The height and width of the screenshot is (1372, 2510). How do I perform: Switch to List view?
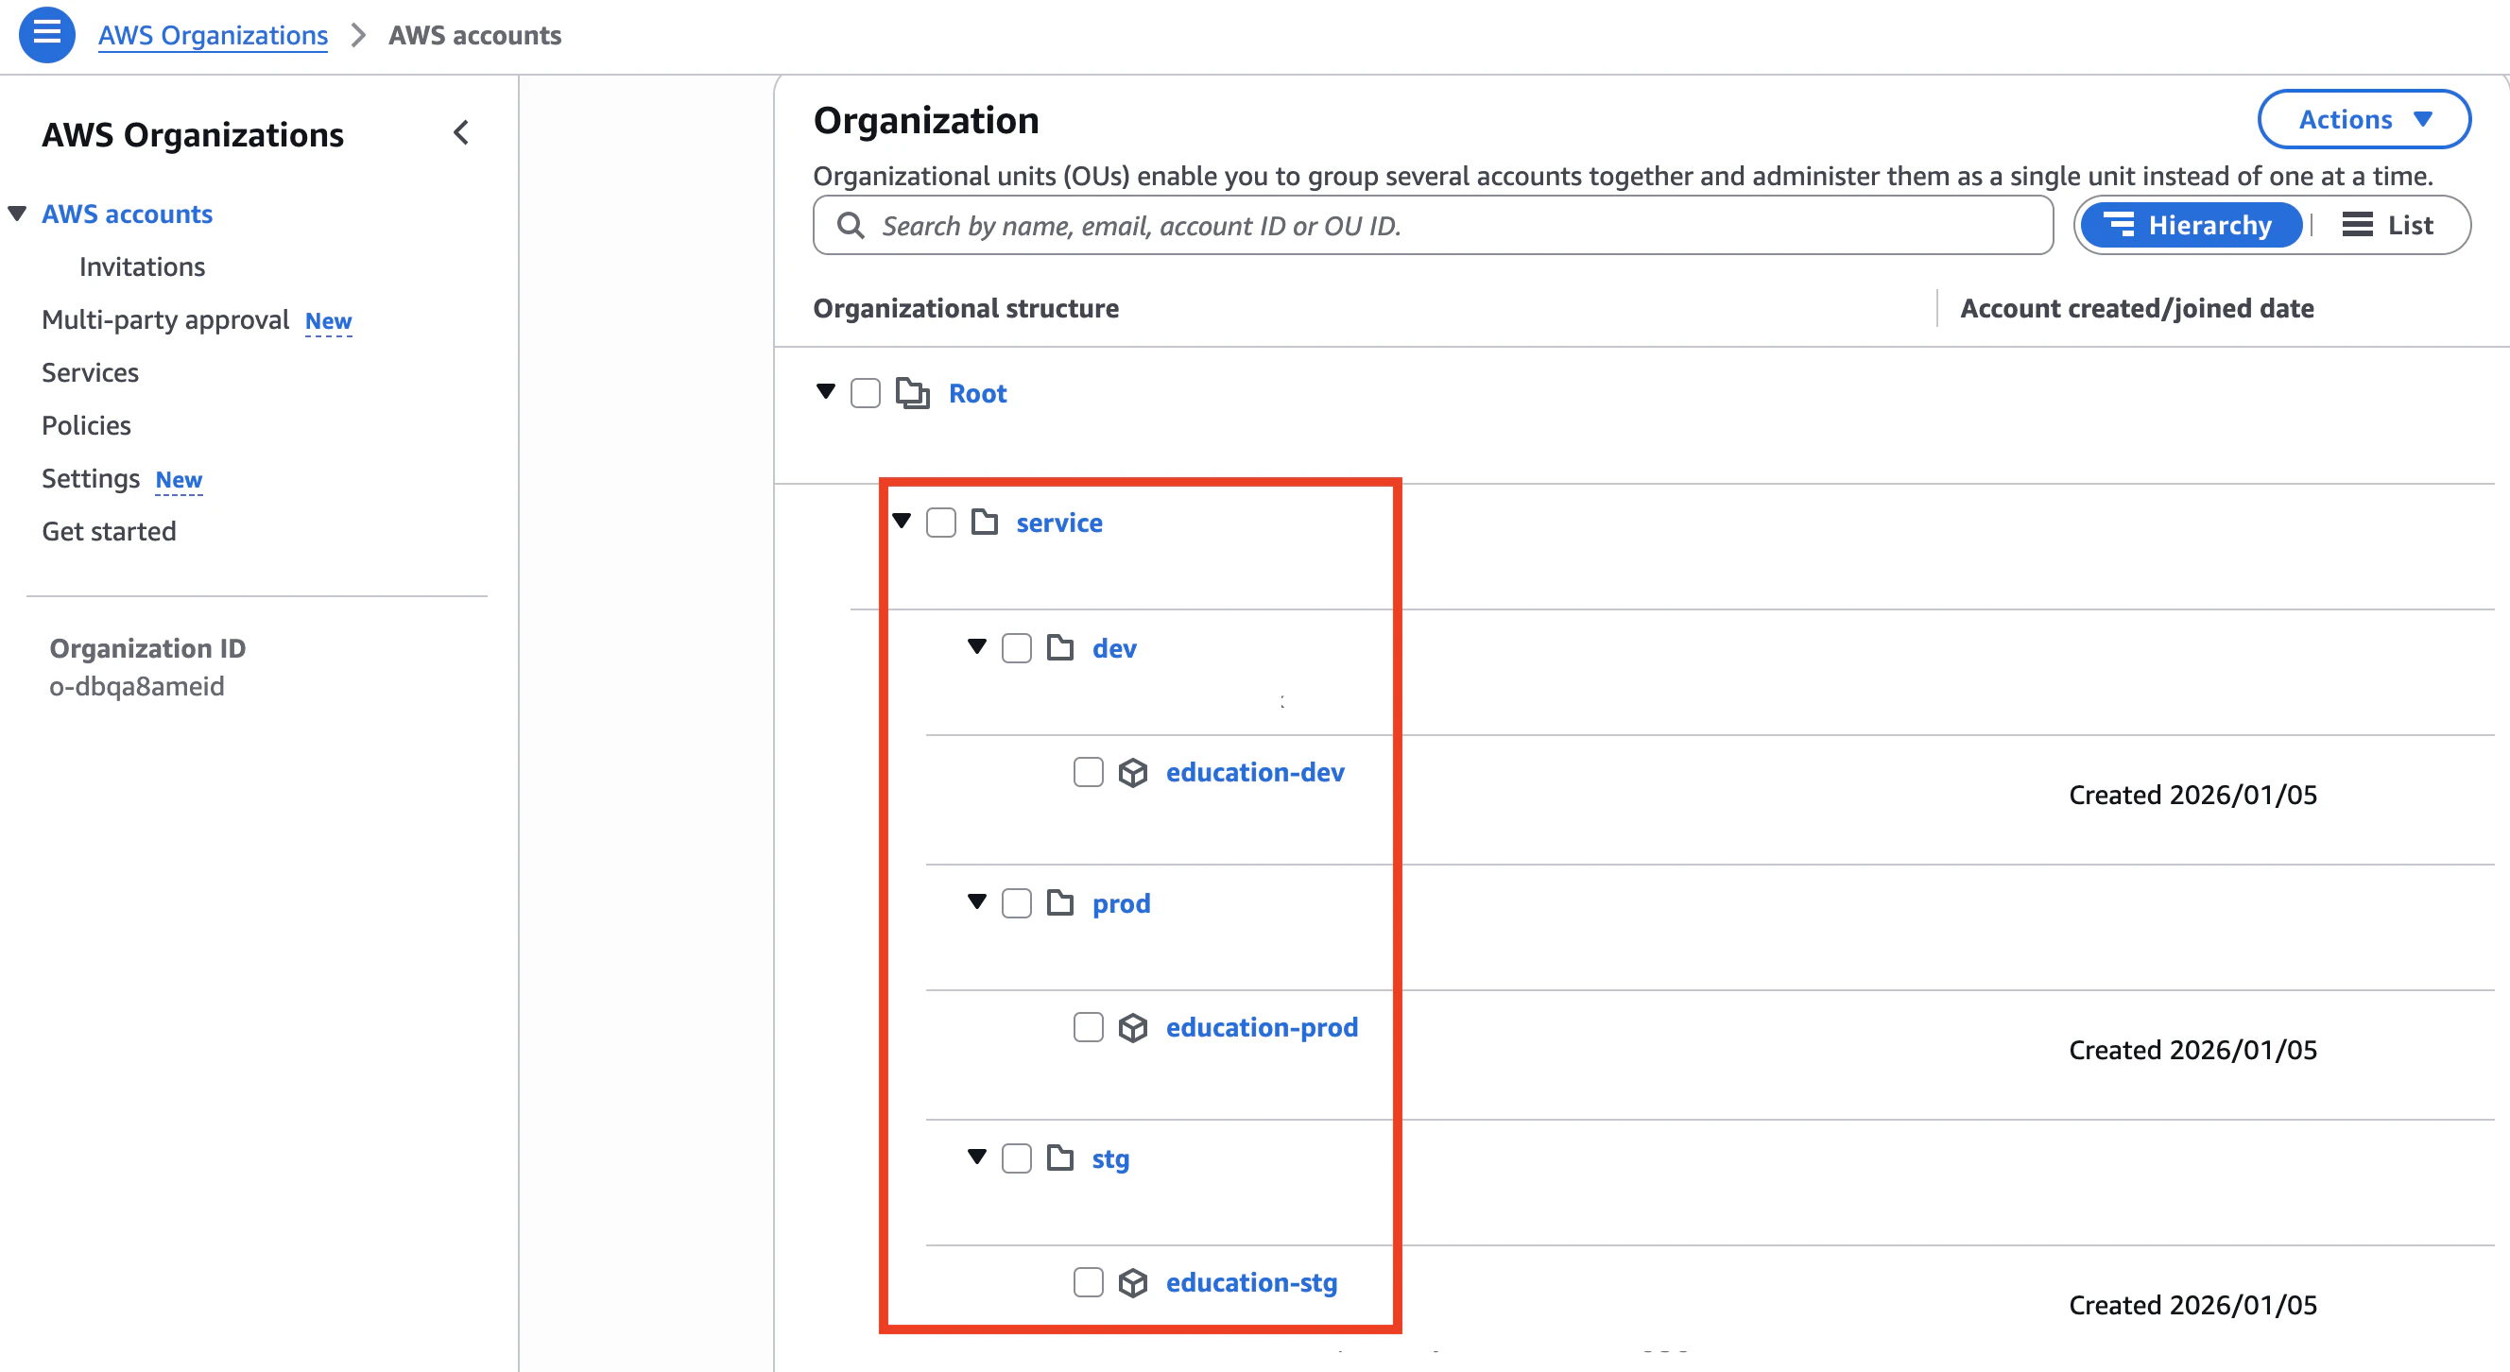2388,225
